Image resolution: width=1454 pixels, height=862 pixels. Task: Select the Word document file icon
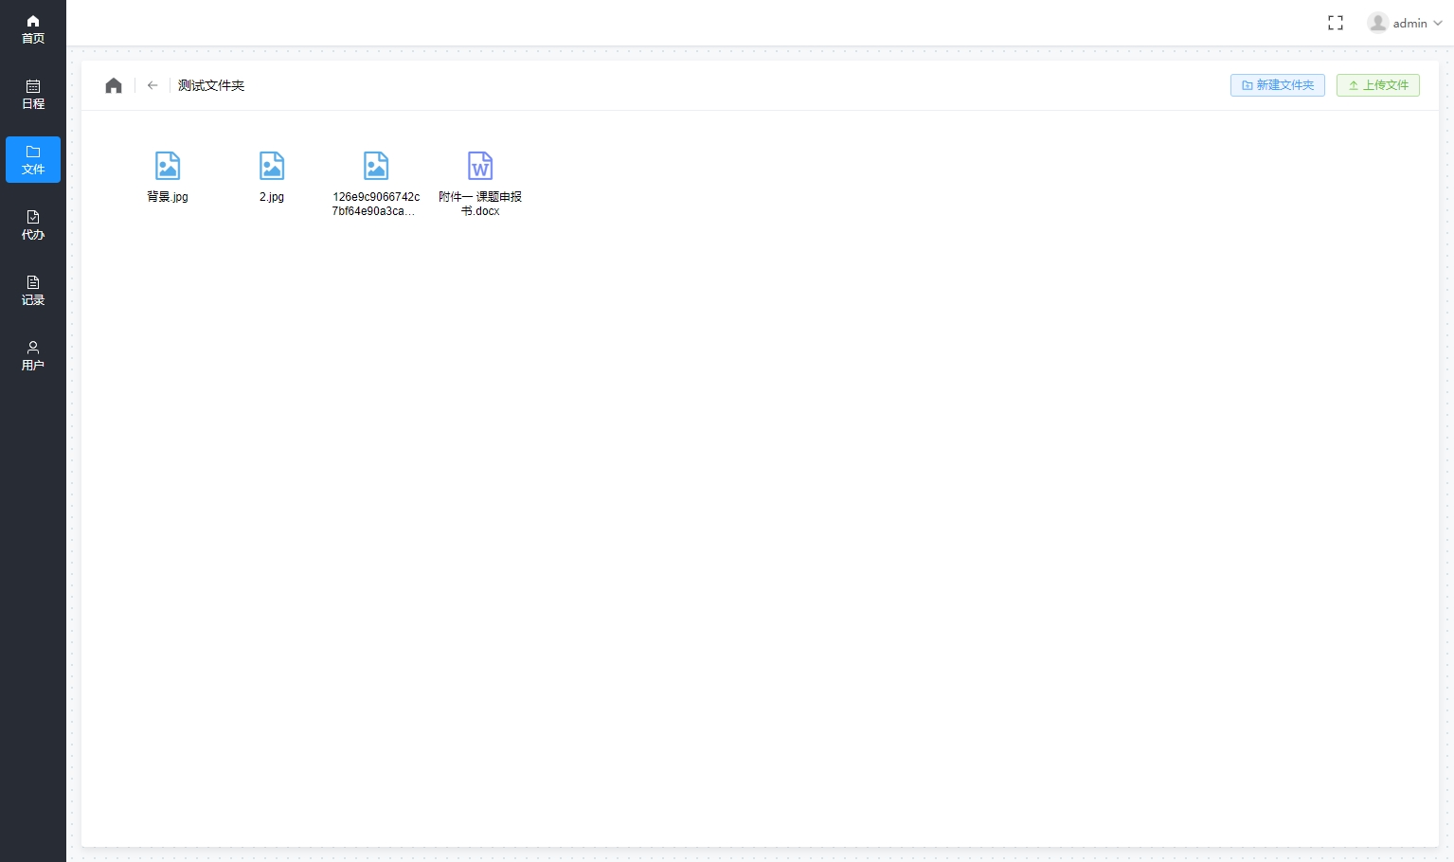[480, 166]
